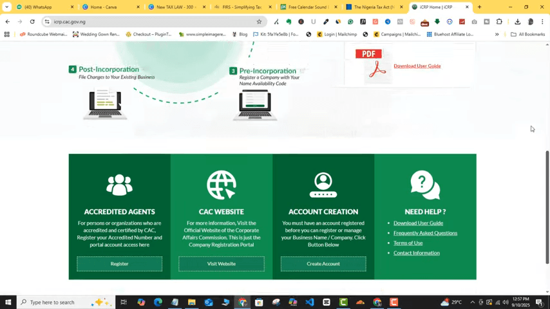Click the Windows taskbar search box
Screen dimensions: 550x309
click(x=66, y=302)
